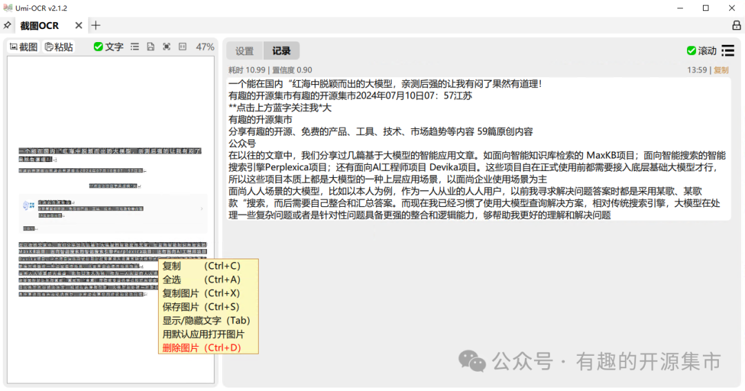Viewport: 745px width, 391px height.
Task: Click the Umi-OCR app icon in title bar
Action: (x=8, y=8)
